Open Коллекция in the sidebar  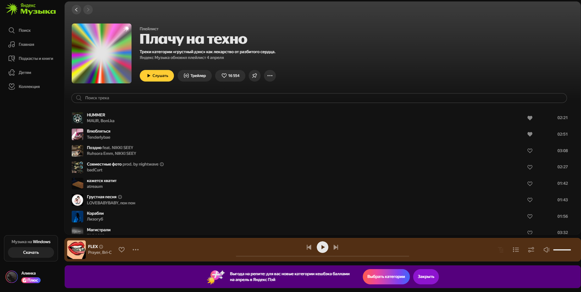pyautogui.click(x=24, y=86)
